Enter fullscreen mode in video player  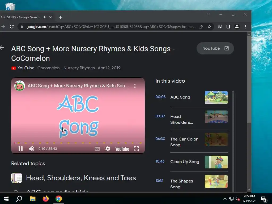(136, 149)
